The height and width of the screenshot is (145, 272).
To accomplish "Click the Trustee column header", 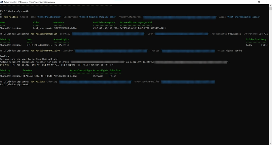I will click(x=27, y=70).
